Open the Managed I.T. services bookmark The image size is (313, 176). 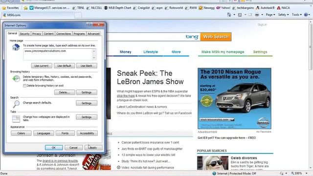(49, 8)
